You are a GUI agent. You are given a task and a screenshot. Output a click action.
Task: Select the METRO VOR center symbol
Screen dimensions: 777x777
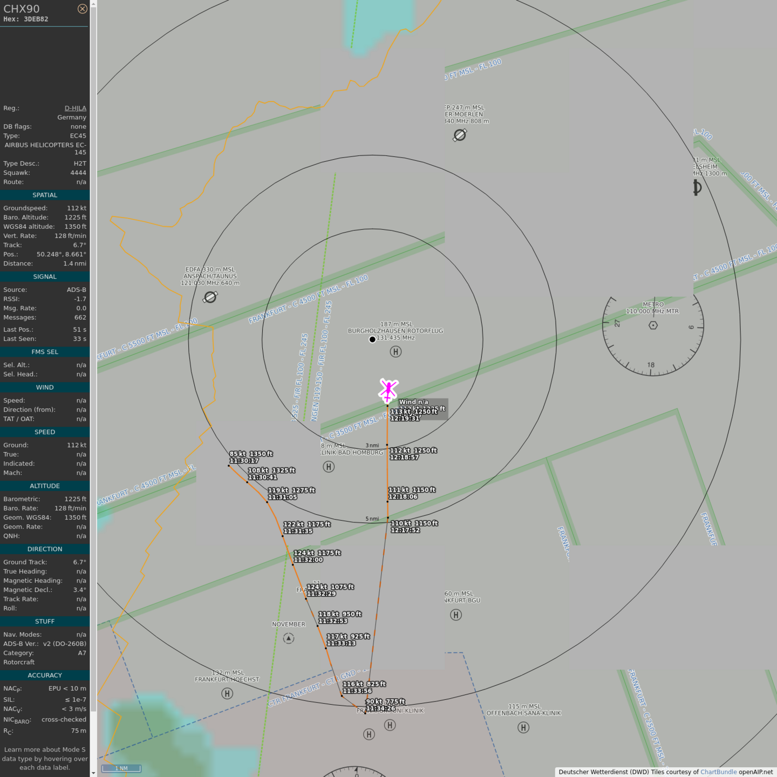pyautogui.click(x=653, y=325)
